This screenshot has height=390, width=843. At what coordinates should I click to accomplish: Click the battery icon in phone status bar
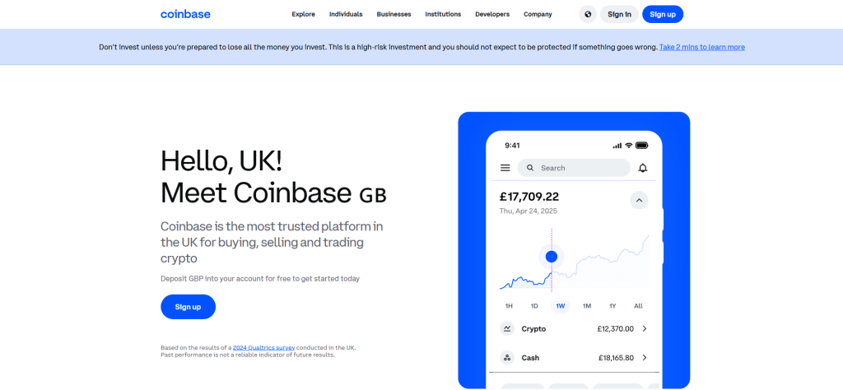(642, 146)
